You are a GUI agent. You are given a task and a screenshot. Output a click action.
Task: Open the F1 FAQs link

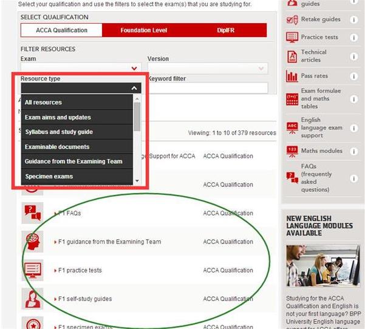point(69,213)
